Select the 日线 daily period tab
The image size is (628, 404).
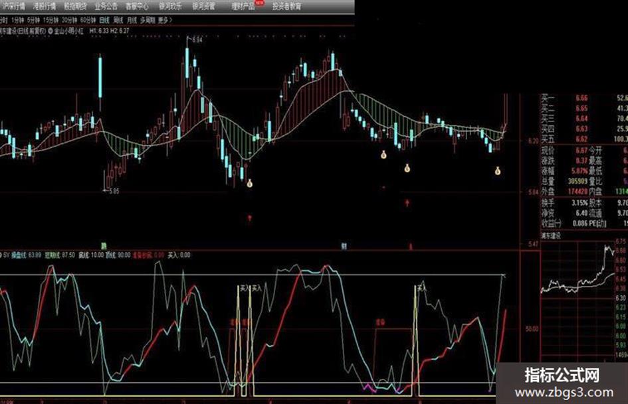point(104,20)
